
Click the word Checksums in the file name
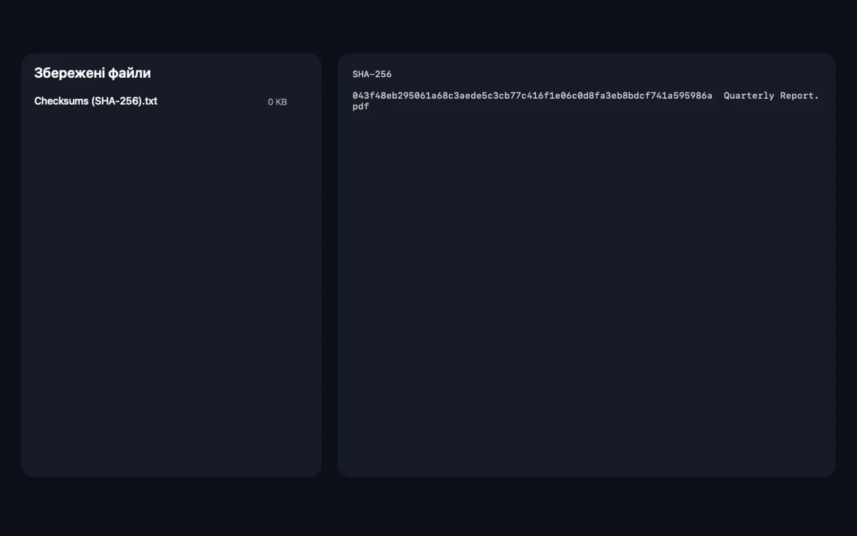(61, 101)
